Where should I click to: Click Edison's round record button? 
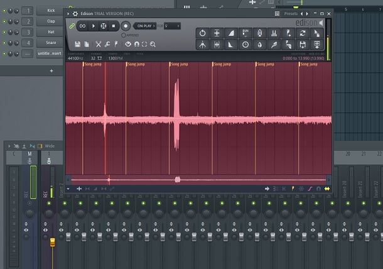[126, 26]
